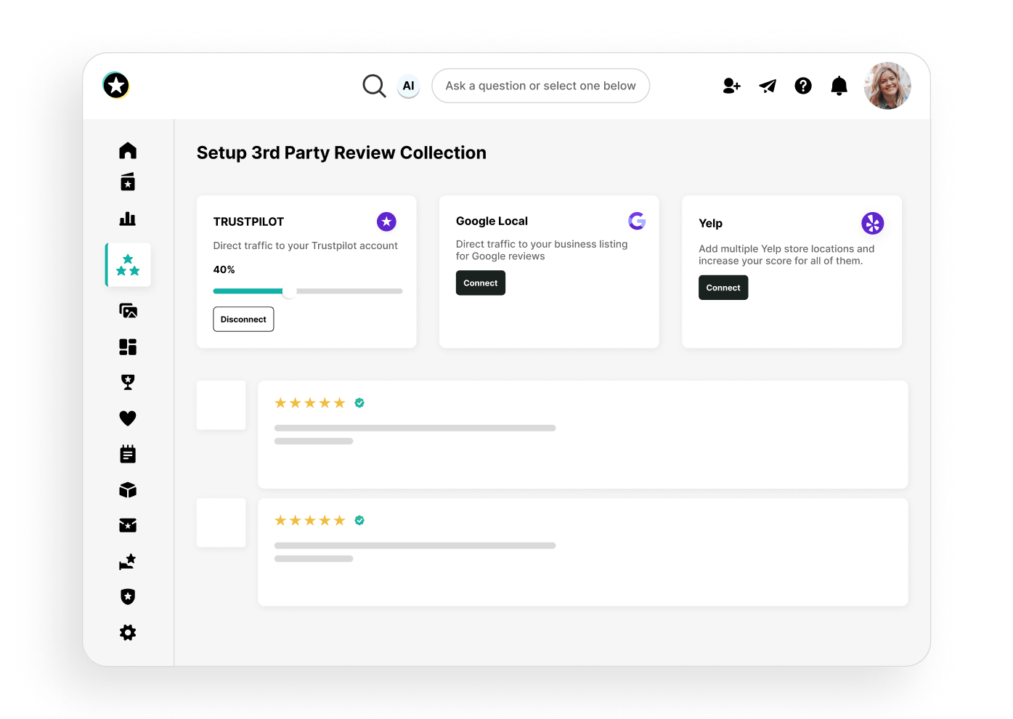Open the notifications bell
The height and width of the screenshot is (719, 1013).
(839, 86)
